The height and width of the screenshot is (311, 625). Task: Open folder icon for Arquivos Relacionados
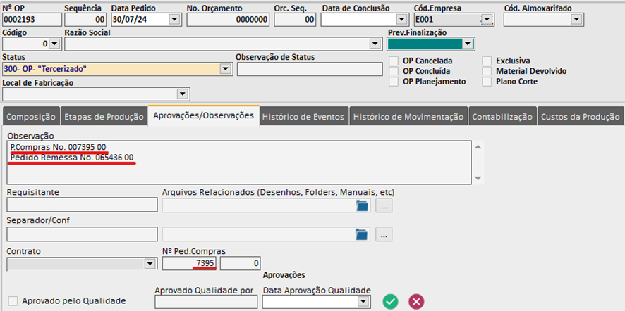pyautogui.click(x=362, y=206)
